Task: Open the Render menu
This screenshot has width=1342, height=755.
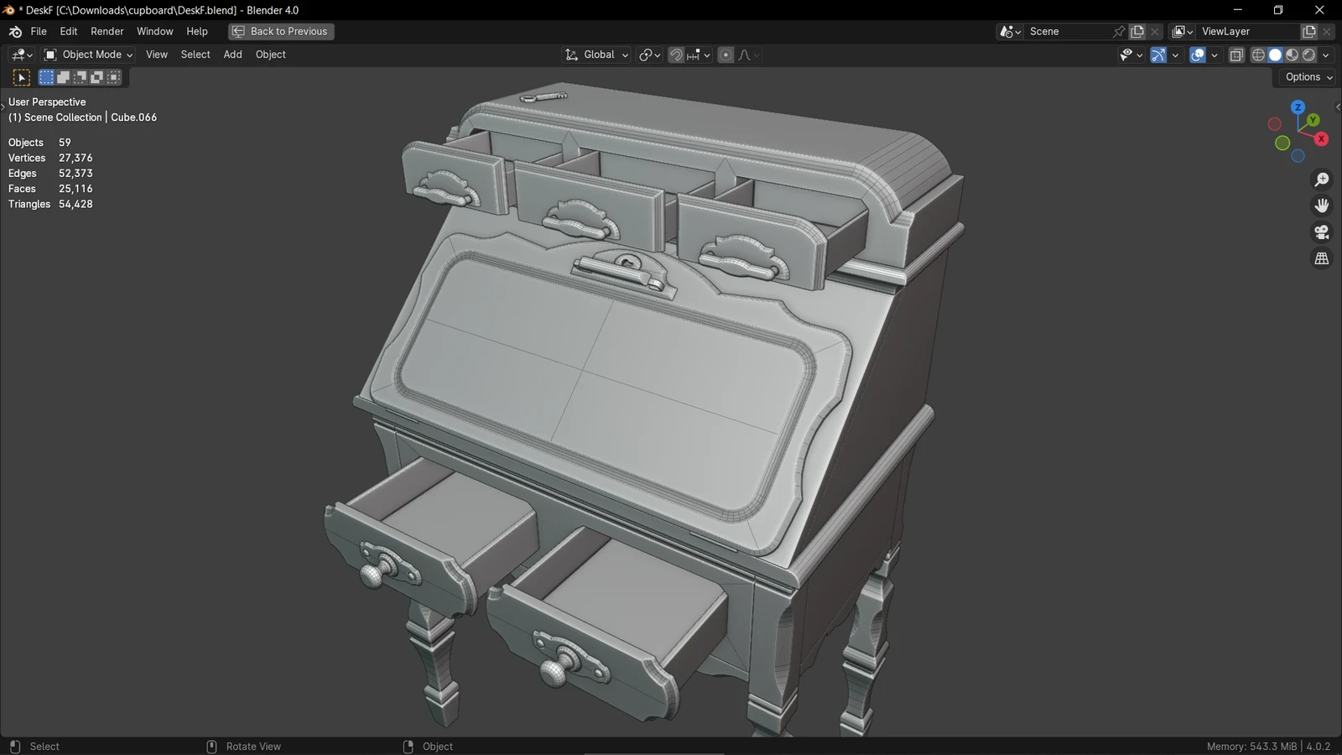Action: point(107,32)
